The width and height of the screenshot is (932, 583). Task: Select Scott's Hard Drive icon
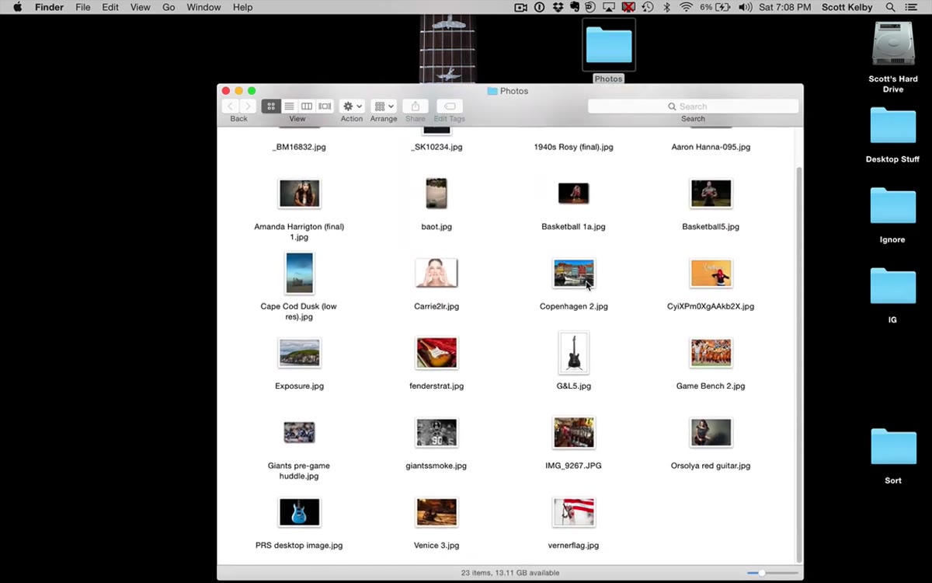(x=893, y=44)
